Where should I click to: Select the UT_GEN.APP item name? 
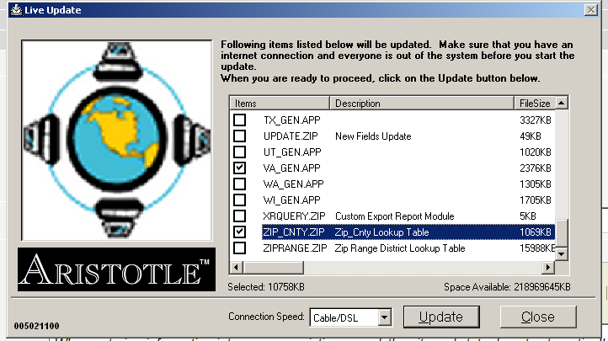click(x=292, y=152)
